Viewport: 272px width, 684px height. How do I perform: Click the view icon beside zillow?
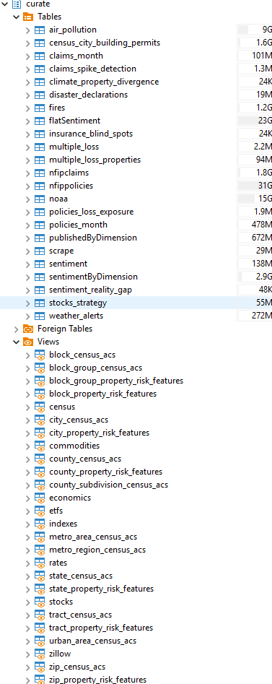click(40, 654)
